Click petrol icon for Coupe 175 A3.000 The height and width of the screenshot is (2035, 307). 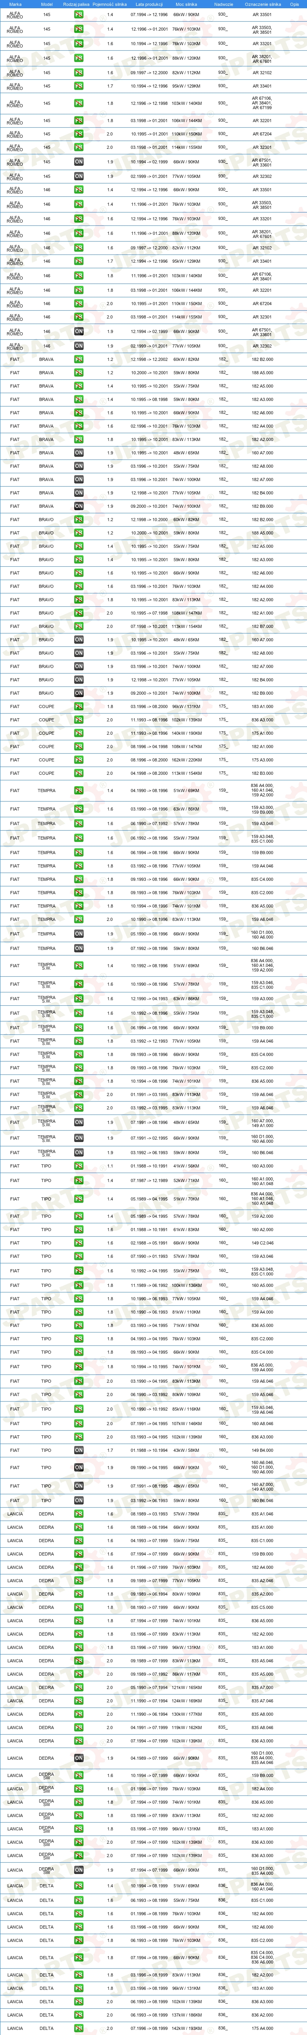79,760
